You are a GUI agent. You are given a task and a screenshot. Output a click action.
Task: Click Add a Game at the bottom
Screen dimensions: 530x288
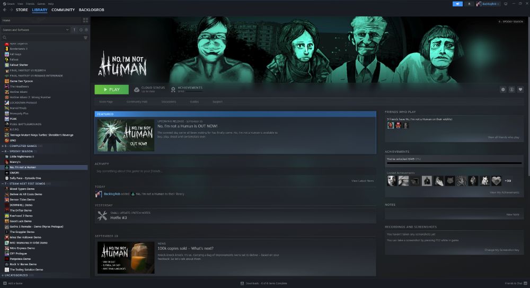(13, 283)
